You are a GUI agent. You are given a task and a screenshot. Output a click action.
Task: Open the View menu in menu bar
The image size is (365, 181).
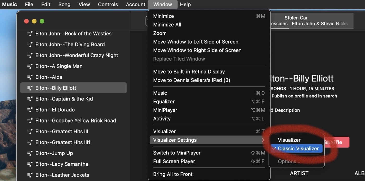(84, 4)
